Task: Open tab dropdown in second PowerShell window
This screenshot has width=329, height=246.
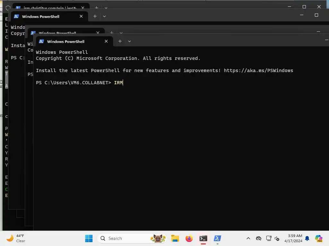Action: 104,16
